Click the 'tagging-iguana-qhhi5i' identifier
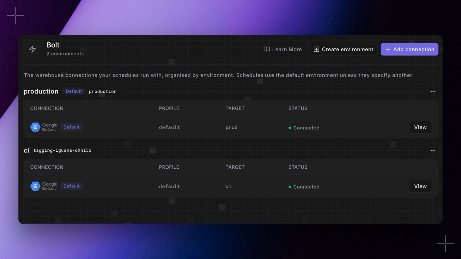The image size is (461, 259). pyautogui.click(x=62, y=150)
